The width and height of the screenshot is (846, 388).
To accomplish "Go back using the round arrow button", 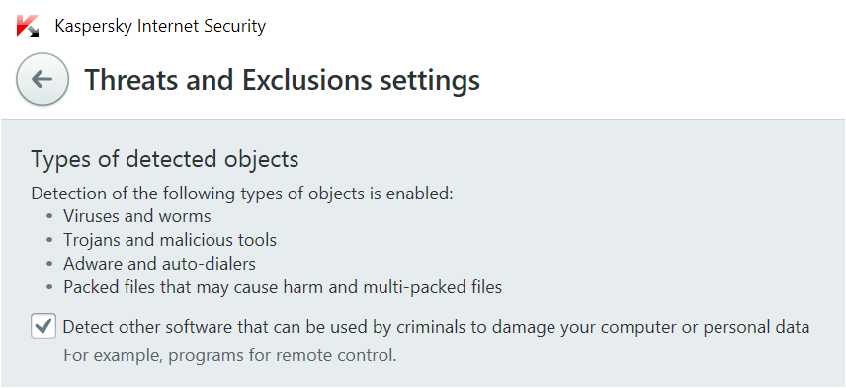I will pos(42,79).
